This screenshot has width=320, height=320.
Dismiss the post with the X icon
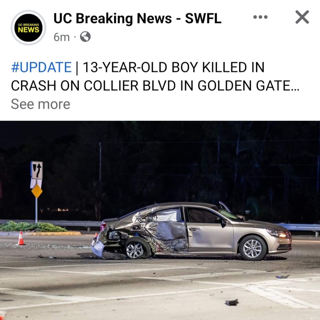coord(302,17)
